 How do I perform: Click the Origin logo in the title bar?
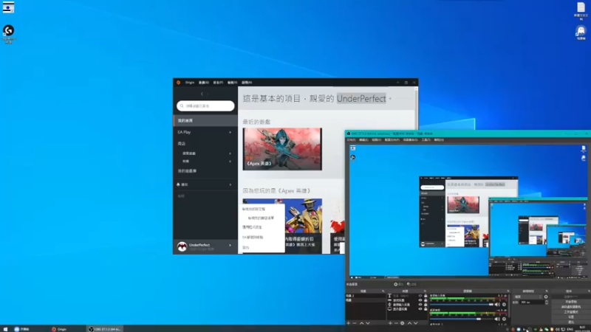pyautogui.click(x=178, y=83)
